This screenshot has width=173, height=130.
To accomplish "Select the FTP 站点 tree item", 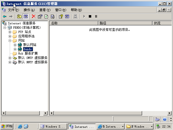I will (x=25, y=32).
